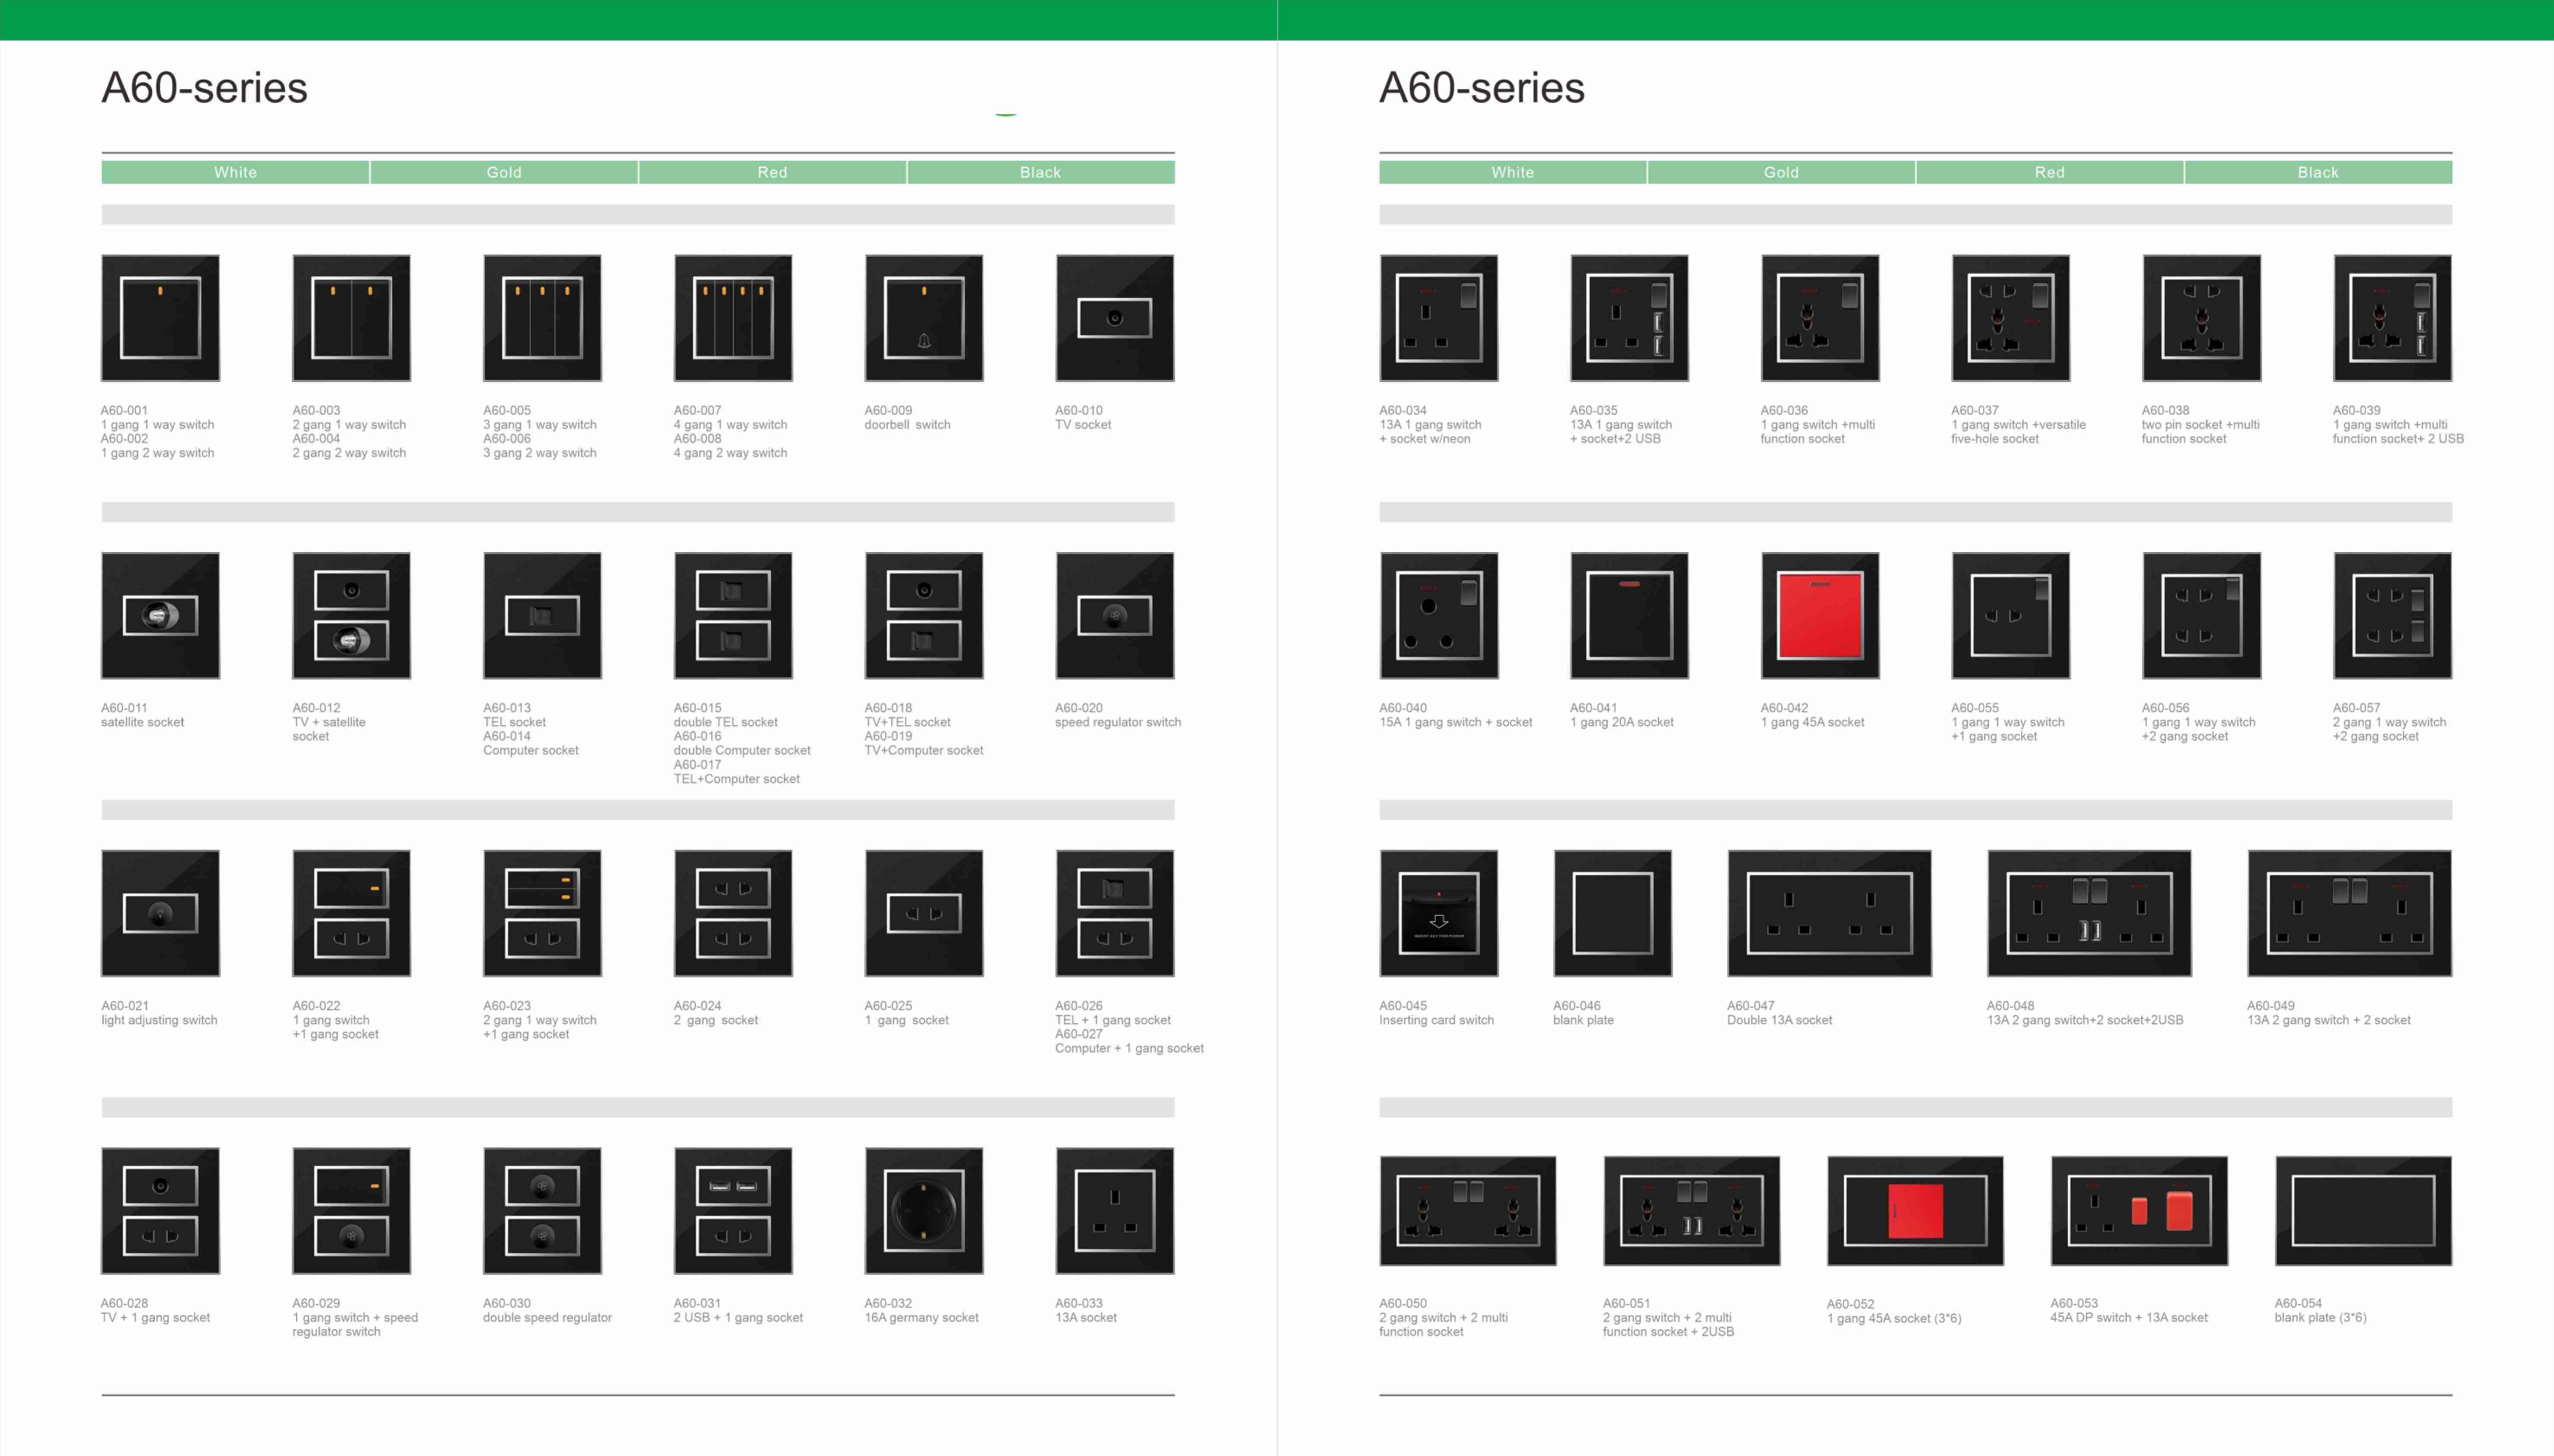The image size is (2554, 1456).
Task: Click the 'A60-019 TV+Computer socket' label
Action: tap(924, 743)
